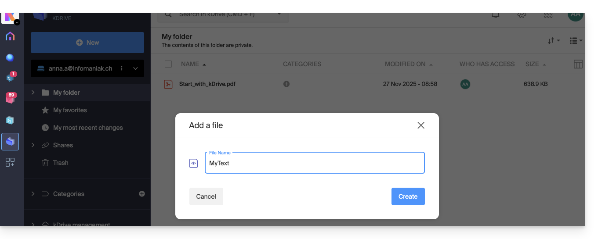Expand the My folder tree item
The image size is (598, 239).
(x=33, y=93)
